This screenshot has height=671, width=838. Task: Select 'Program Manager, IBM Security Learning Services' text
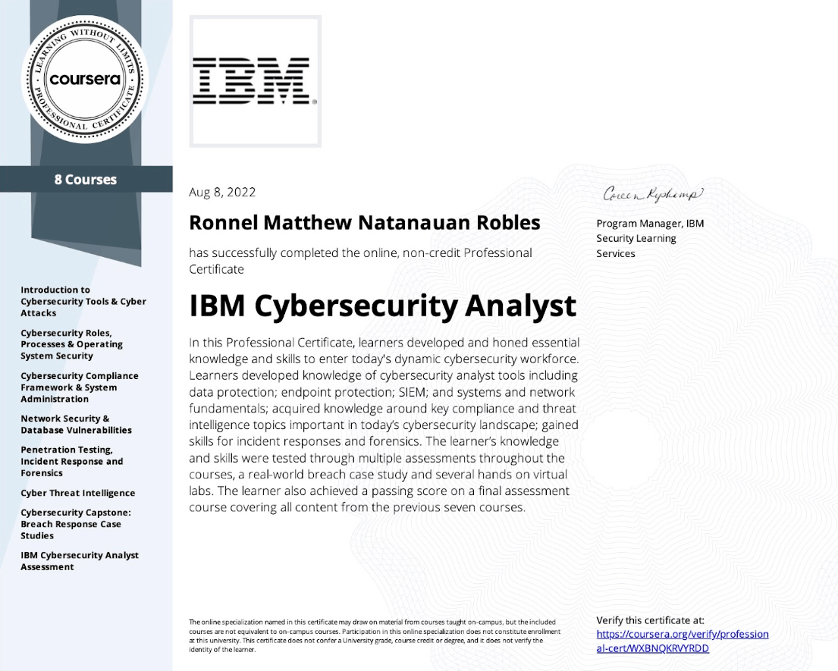coord(650,238)
